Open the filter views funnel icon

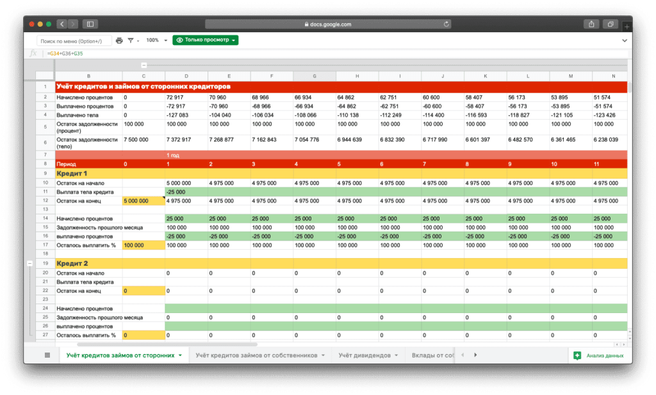click(131, 40)
